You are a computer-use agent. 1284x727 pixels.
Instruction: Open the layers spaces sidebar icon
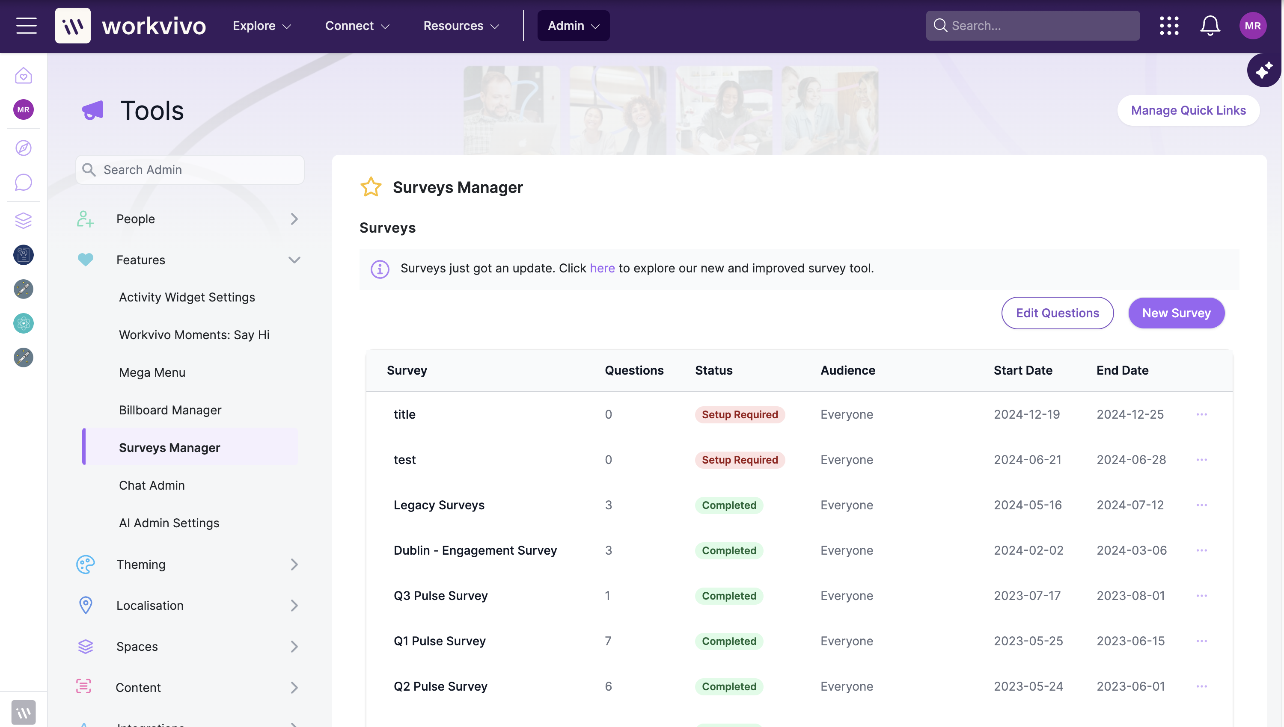[x=24, y=220]
